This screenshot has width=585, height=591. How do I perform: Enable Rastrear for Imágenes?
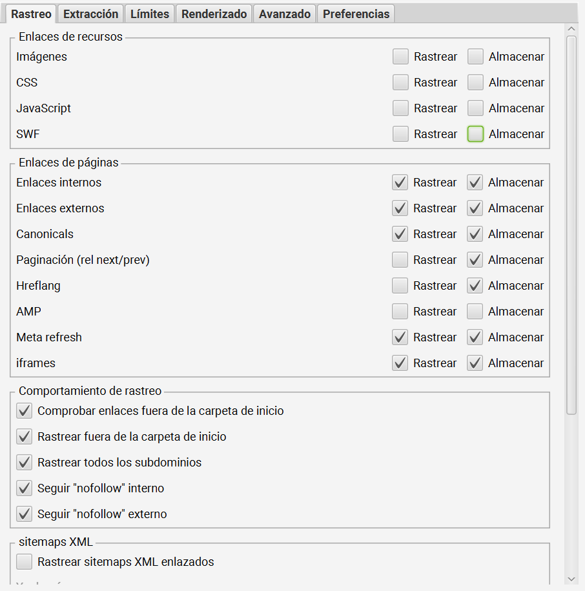point(399,56)
